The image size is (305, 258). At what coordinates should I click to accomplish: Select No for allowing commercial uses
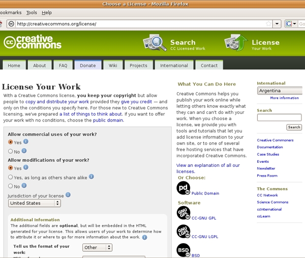[11, 151]
